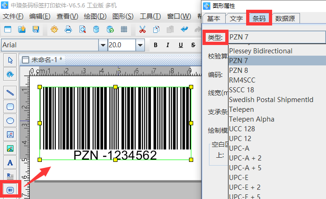Choose UPC-E barcode type

pos(277,178)
